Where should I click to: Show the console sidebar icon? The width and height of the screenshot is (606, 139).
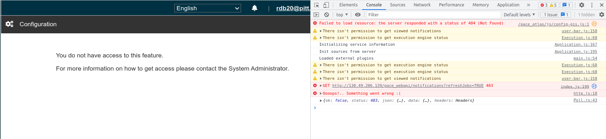click(x=316, y=15)
